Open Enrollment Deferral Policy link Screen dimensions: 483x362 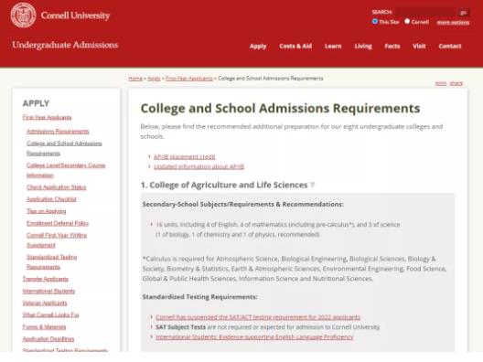(58, 223)
